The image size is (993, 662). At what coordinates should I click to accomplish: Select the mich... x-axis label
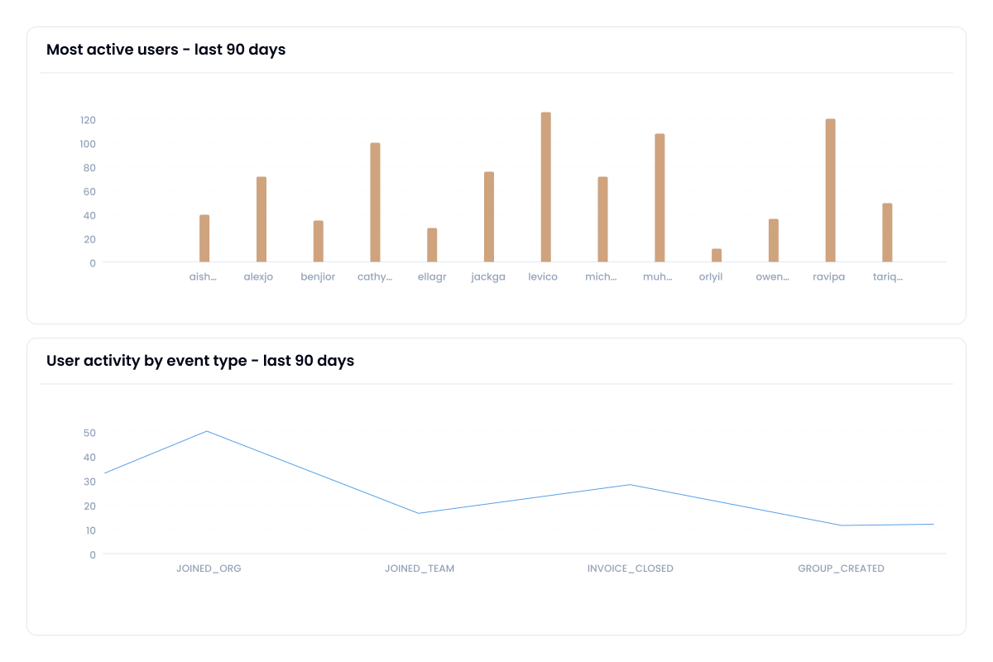click(x=602, y=277)
